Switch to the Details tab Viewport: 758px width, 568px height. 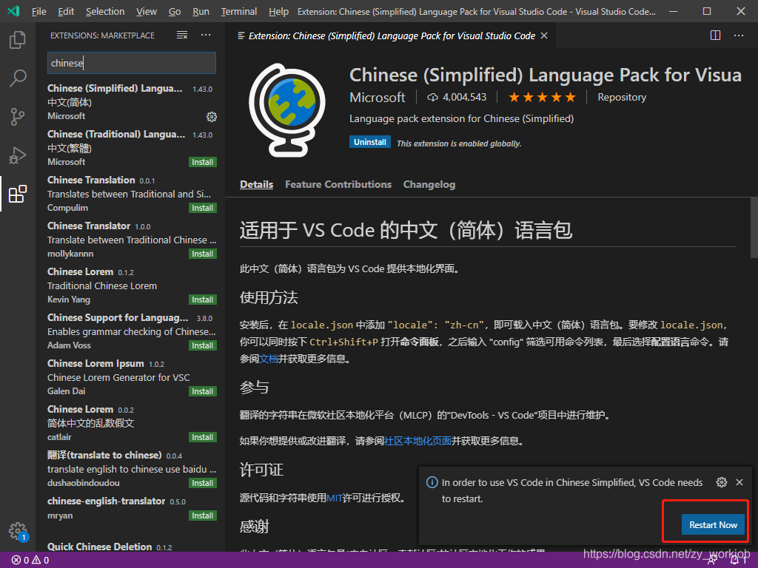[x=256, y=184]
